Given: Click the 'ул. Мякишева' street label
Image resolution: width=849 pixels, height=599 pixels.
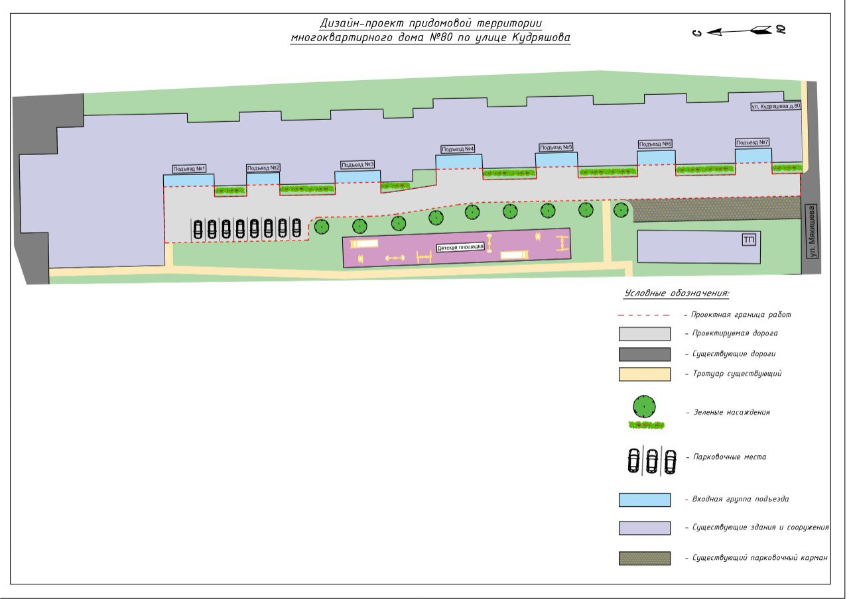Looking at the screenshot, I should pyautogui.click(x=811, y=231).
